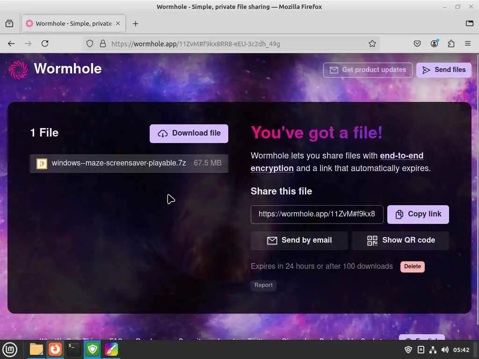Open the tracking protection shield icon
Viewport: 479px width, 359px height.
89,43
